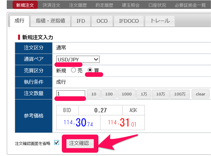
Task: Open the 新規注文 top menu tab
Action: (25, 5)
